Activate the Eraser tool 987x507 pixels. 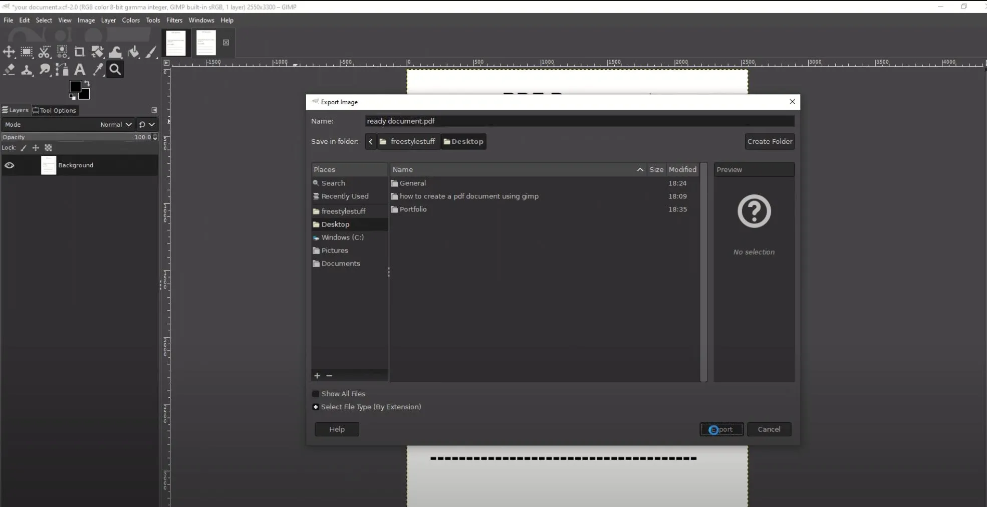9,70
